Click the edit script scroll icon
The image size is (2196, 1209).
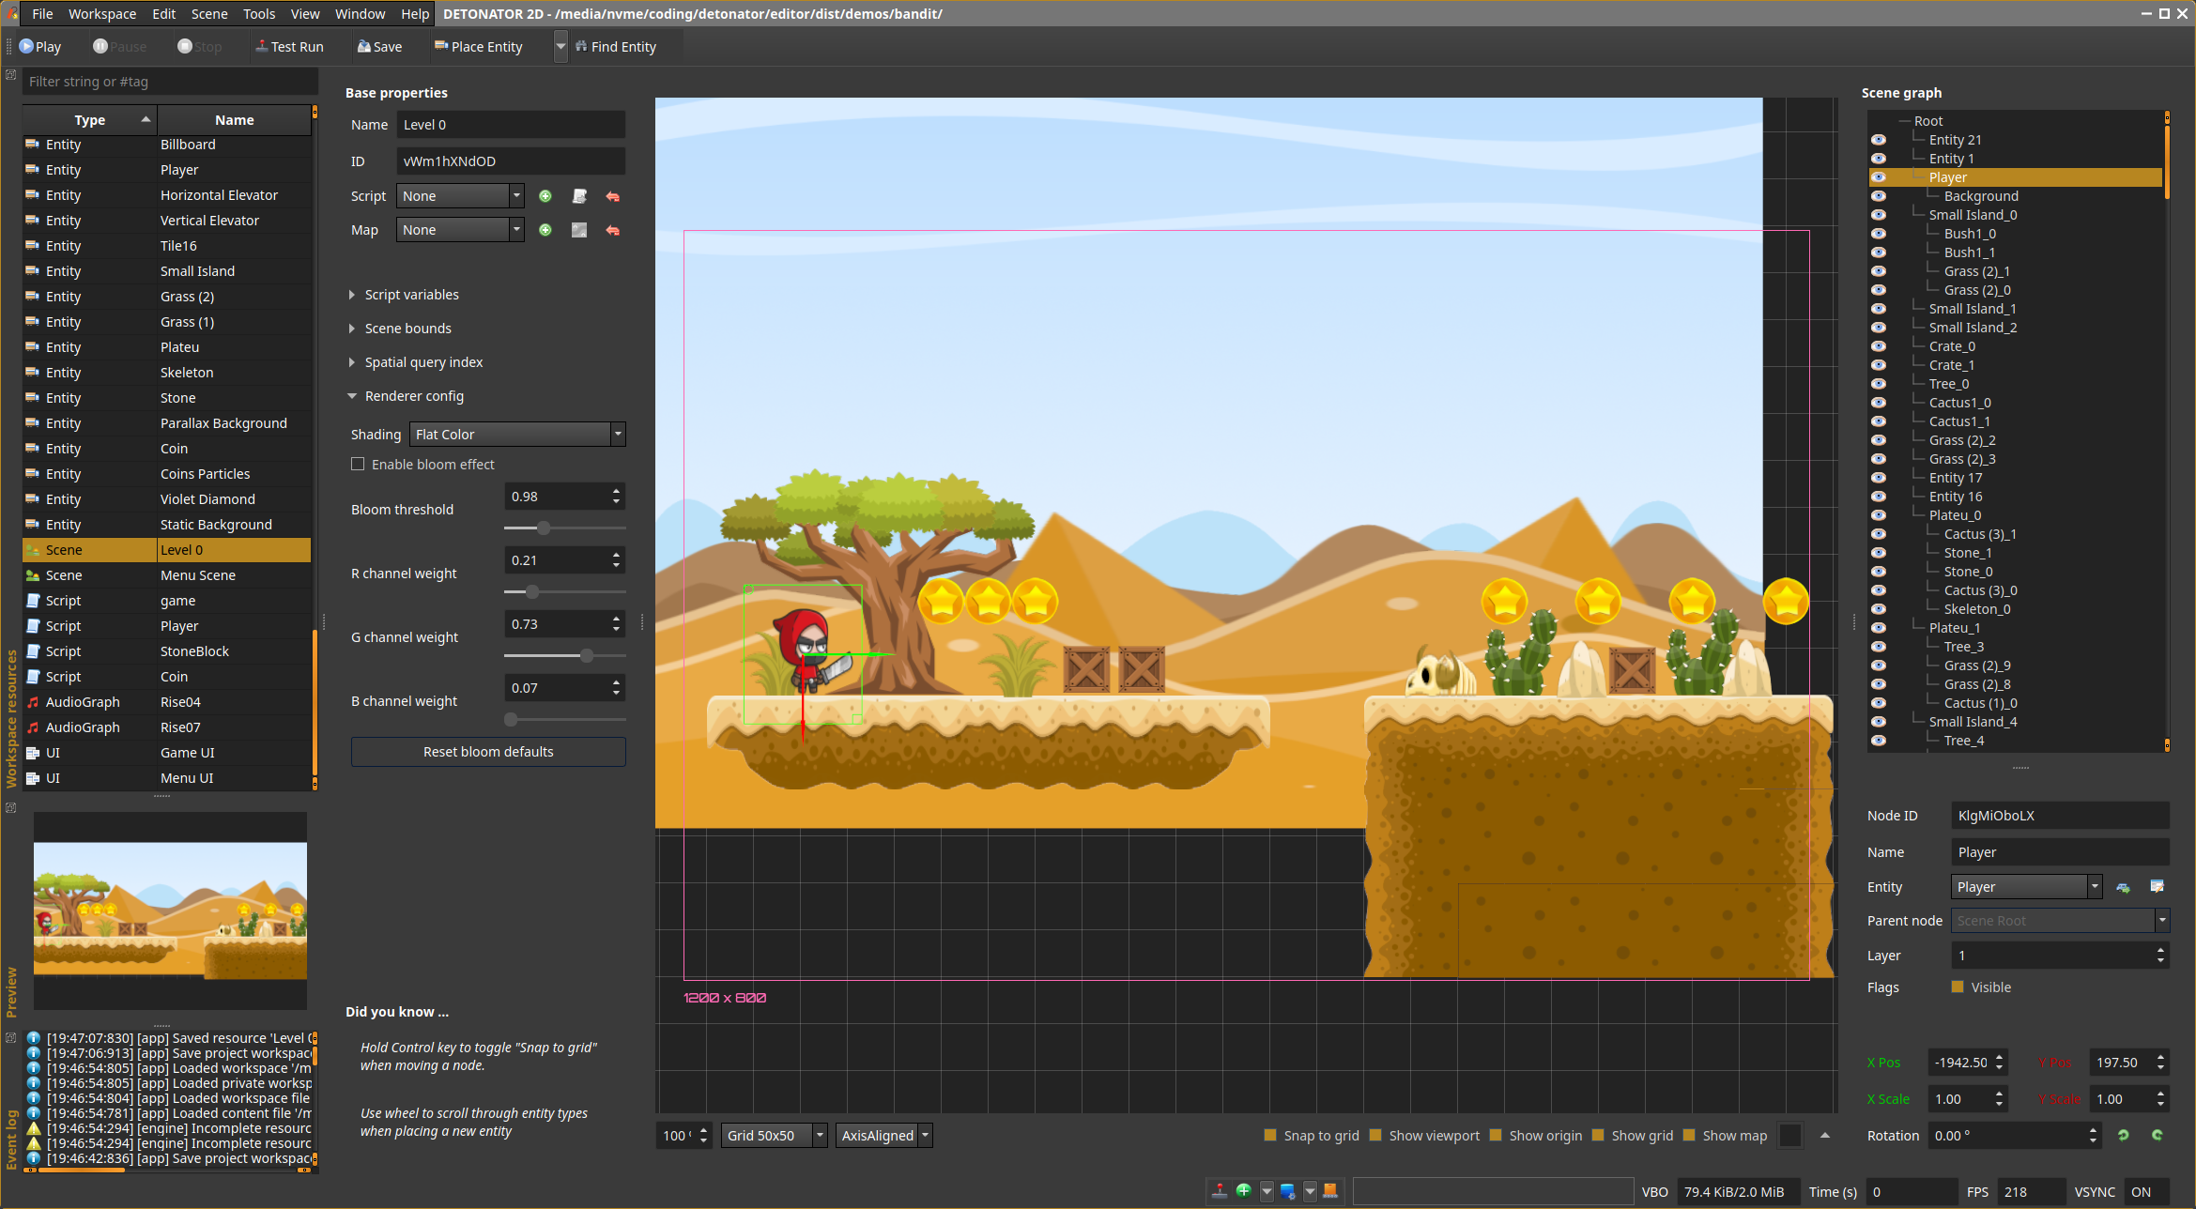579,196
